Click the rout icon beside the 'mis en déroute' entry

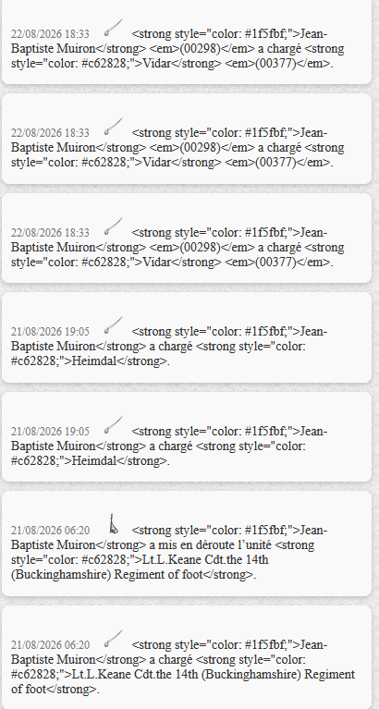(114, 523)
